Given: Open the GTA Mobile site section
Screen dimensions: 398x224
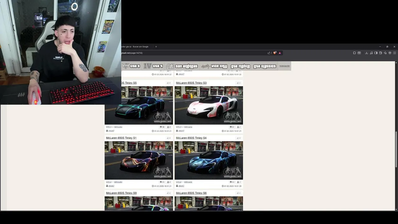Looking at the screenshot, I should click(240, 66).
